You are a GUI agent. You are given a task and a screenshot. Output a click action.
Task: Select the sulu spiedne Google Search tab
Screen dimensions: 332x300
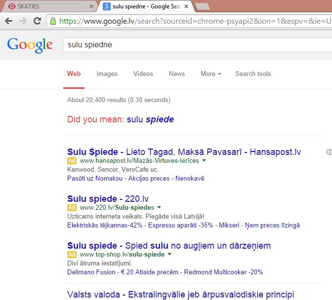coord(146,6)
